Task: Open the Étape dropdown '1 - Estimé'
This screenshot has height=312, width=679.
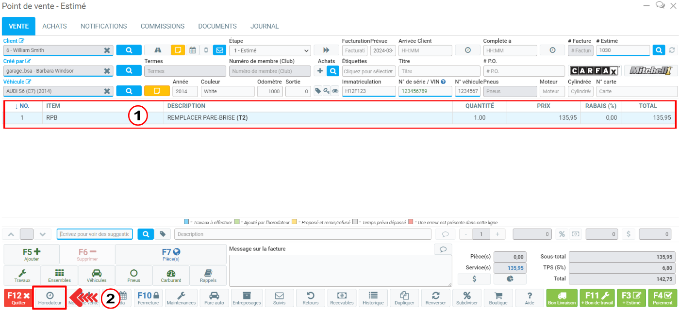Action: click(270, 50)
